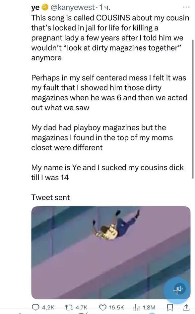Click the "Tweet sent" text line
The image size is (195, 314).
tap(50, 197)
